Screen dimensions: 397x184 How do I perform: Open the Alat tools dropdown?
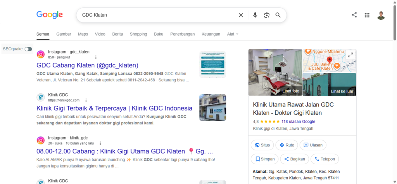coord(233,34)
